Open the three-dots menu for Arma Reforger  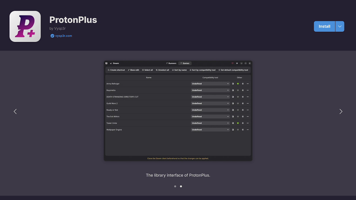[248, 84]
